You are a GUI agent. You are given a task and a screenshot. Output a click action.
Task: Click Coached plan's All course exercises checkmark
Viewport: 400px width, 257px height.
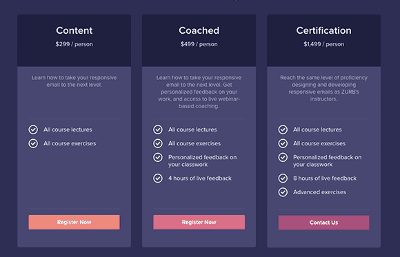158,143
